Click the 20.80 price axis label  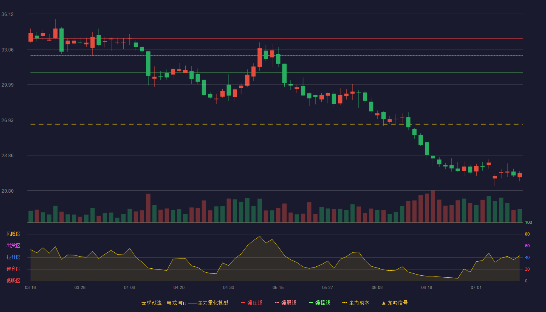tap(7, 191)
